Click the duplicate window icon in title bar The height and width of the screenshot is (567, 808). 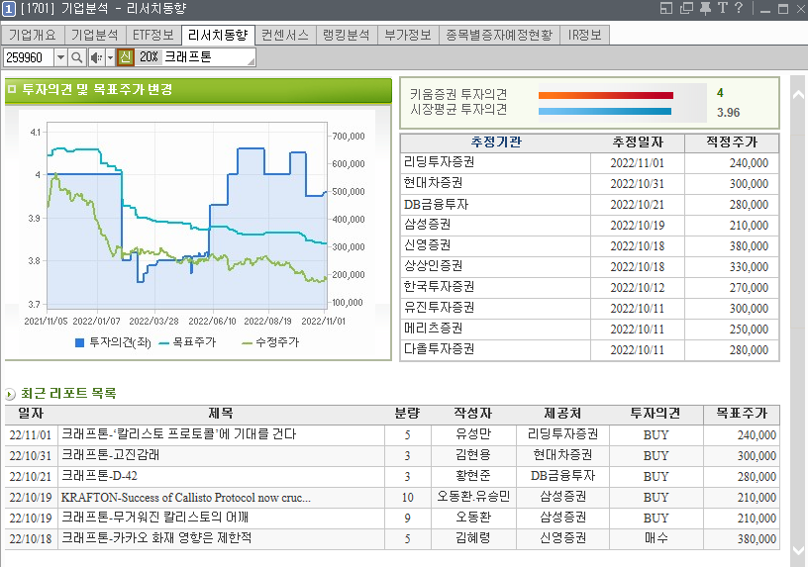pyautogui.click(x=686, y=9)
